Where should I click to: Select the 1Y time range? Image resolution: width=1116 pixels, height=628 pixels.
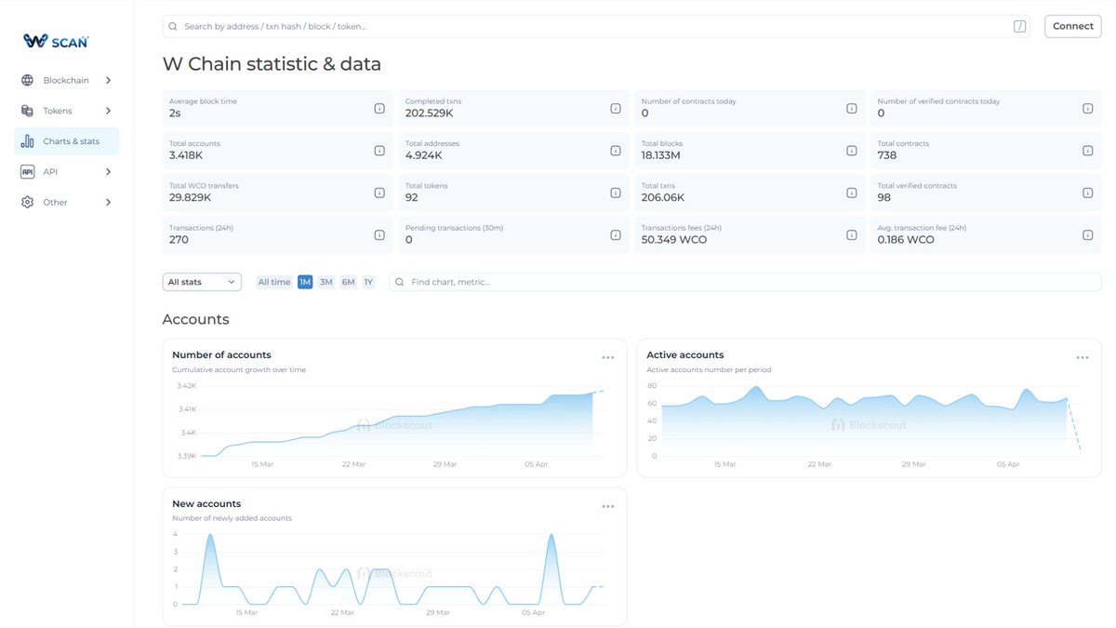coord(368,282)
